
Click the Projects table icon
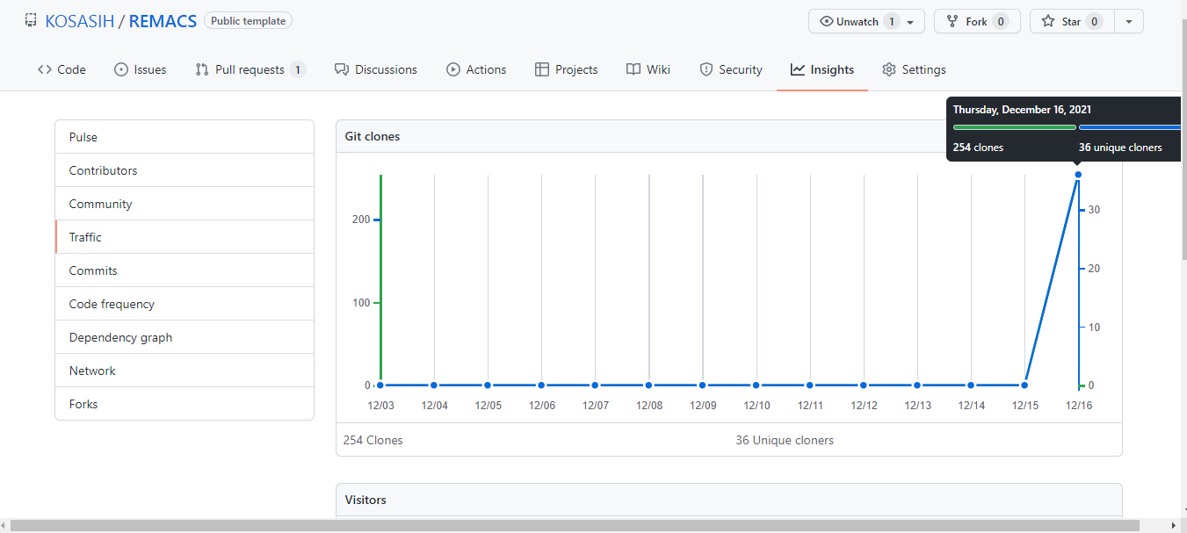pos(542,69)
